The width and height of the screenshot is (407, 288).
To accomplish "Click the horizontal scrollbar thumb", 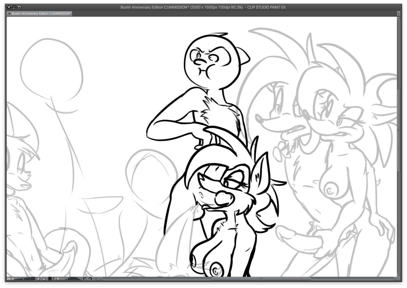I will pyautogui.click(x=261, y=279).
